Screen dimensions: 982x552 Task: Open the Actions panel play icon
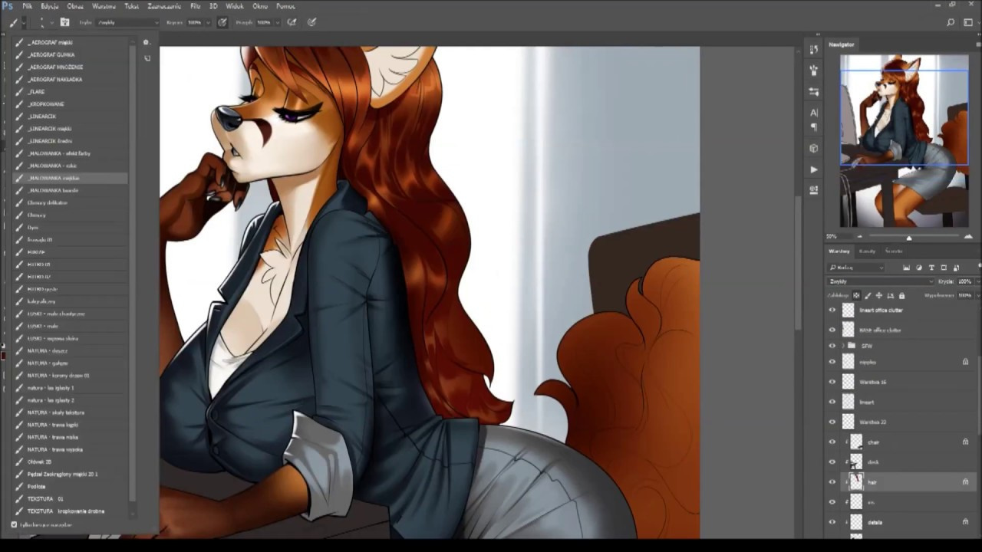point(814,169)
